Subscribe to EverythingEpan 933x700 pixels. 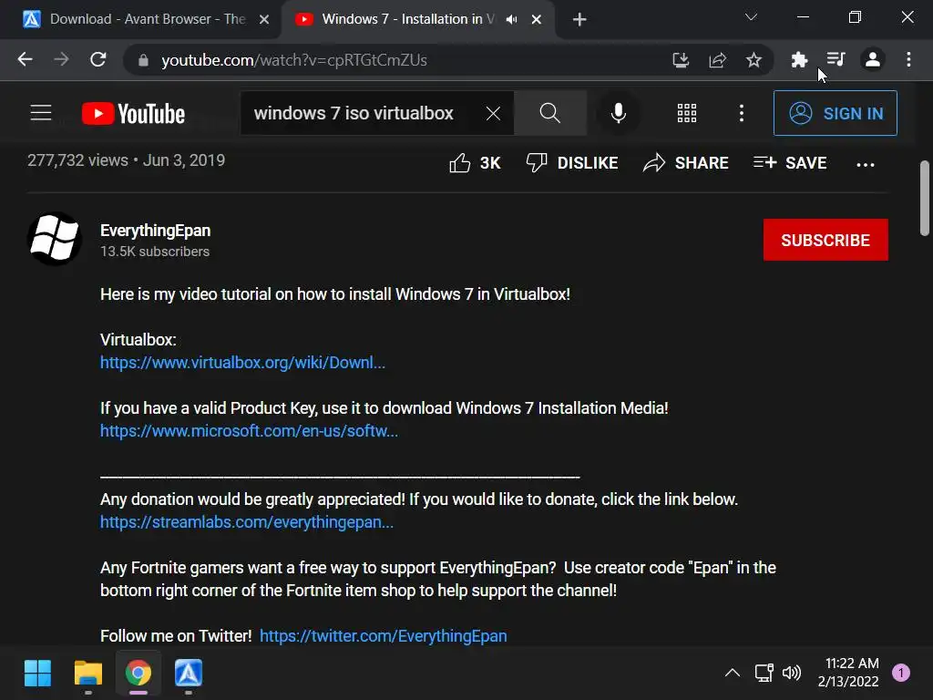(x=825, y=240)
